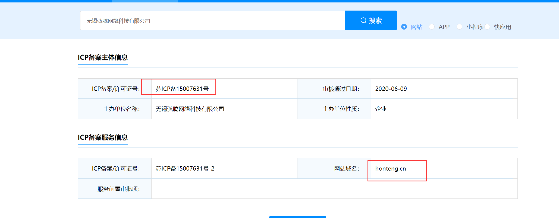
Task: Click the 审核通过日期 label cell
Action: (341, 89)
